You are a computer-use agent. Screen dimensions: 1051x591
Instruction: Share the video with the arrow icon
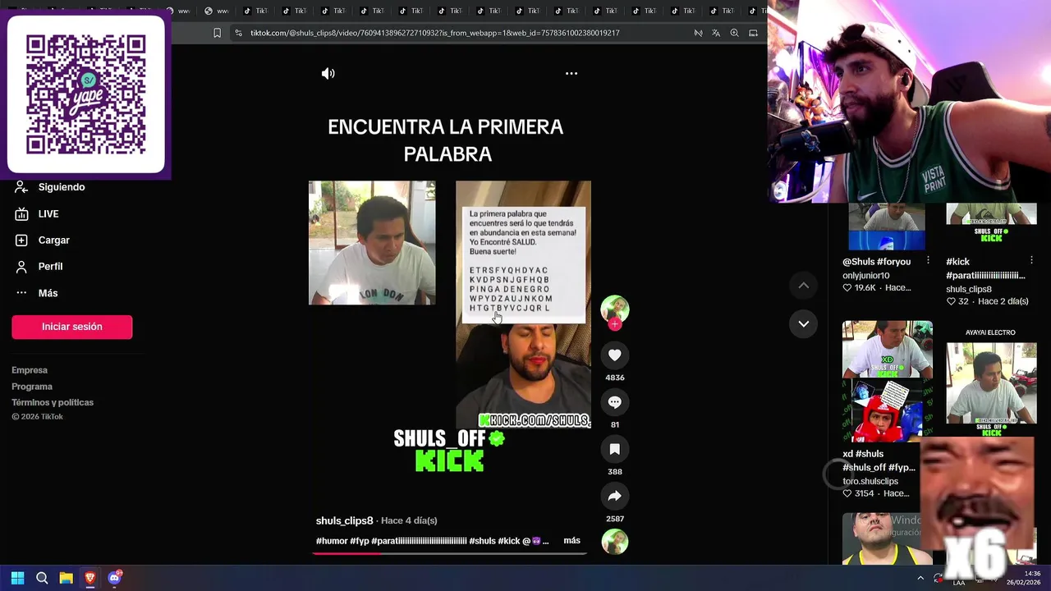point(615,496)
